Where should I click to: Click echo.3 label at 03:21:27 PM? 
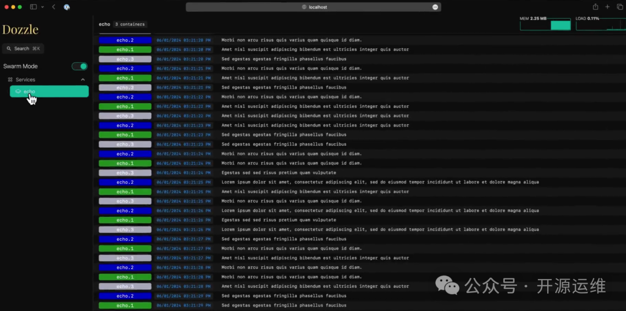coord(125,258)
